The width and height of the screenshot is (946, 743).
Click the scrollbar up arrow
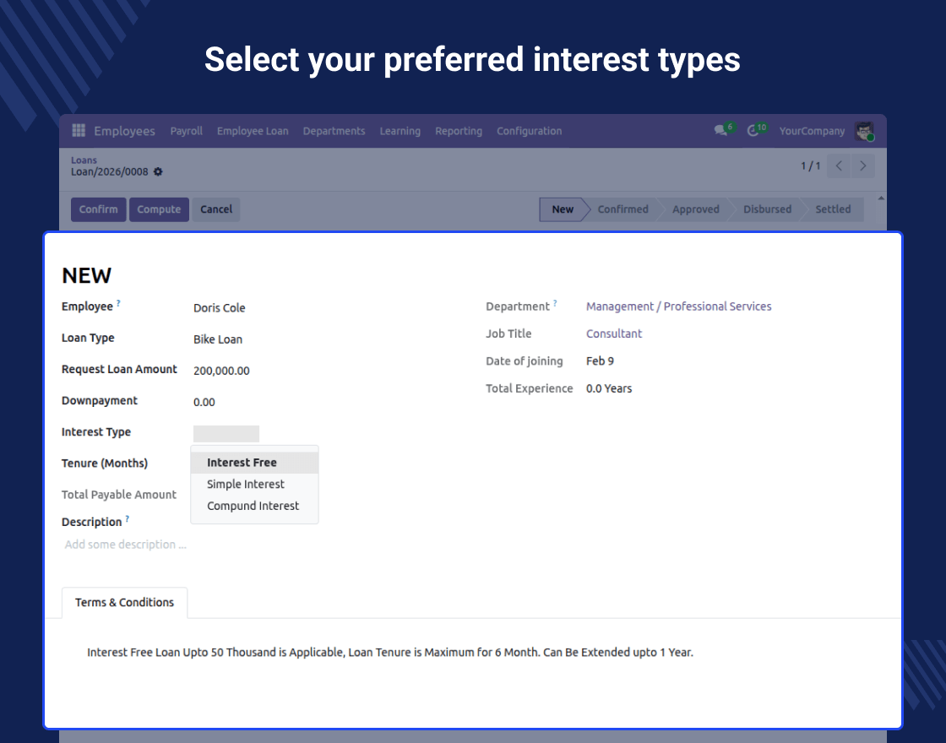click(x=881, y=198)
